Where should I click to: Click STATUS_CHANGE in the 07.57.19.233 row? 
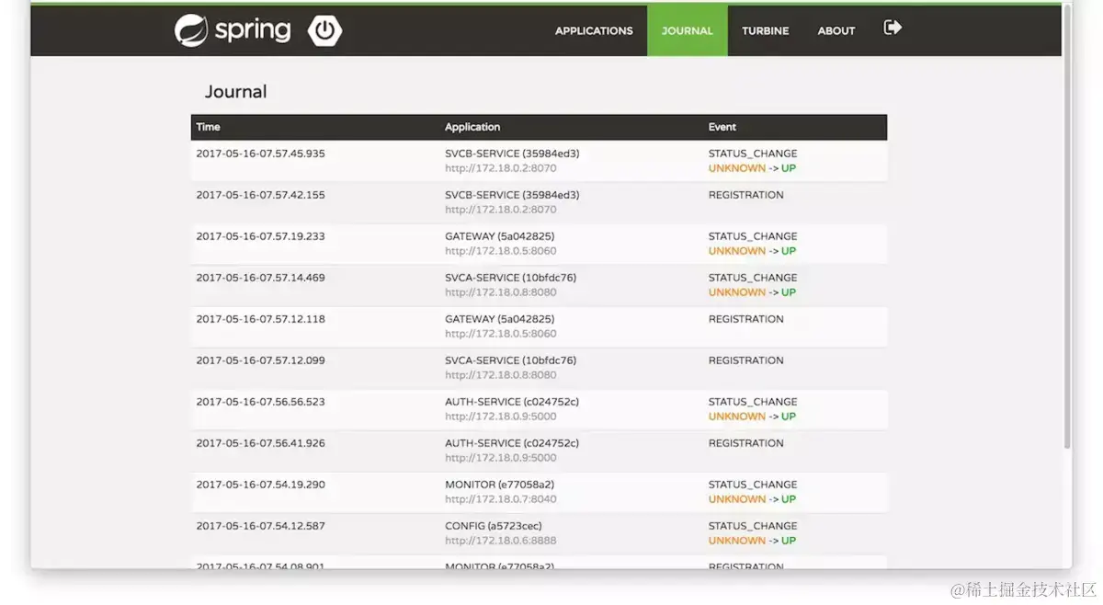[x=753, y=236]
